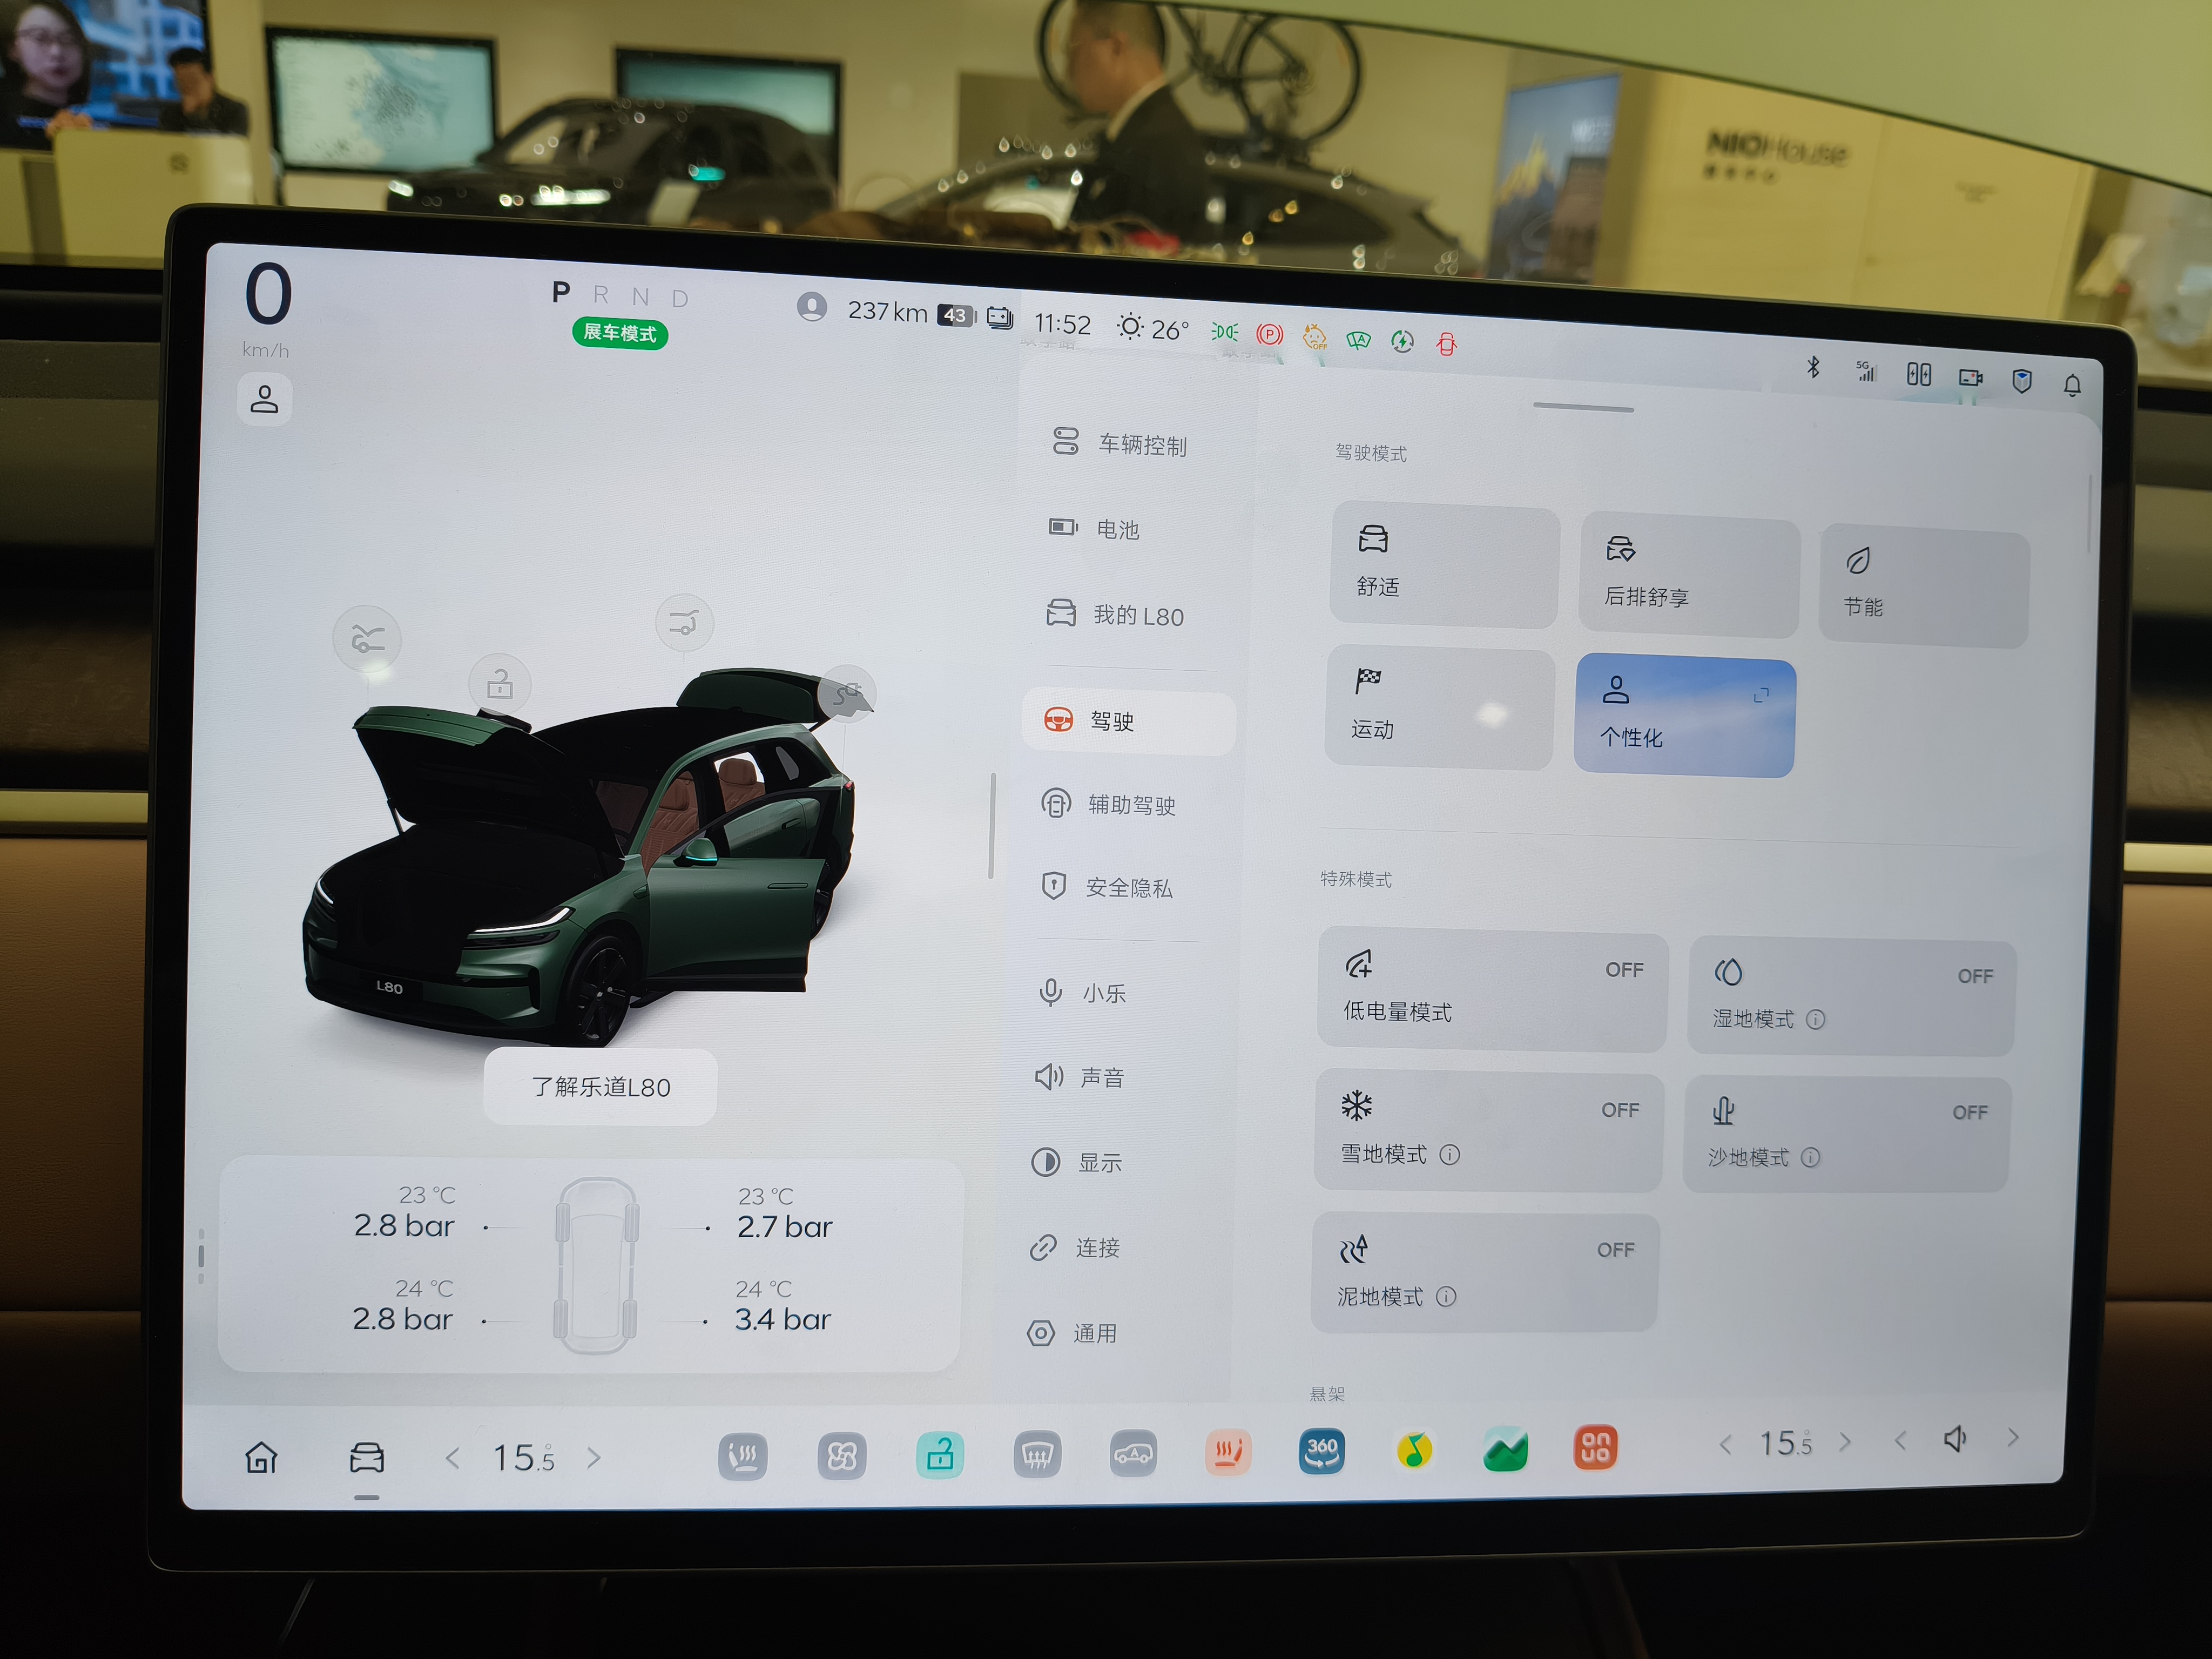The width and height of the screenshot is (2212, 1659).
Task: Tap the user profile icon below speed
Action: click(264, 400)
